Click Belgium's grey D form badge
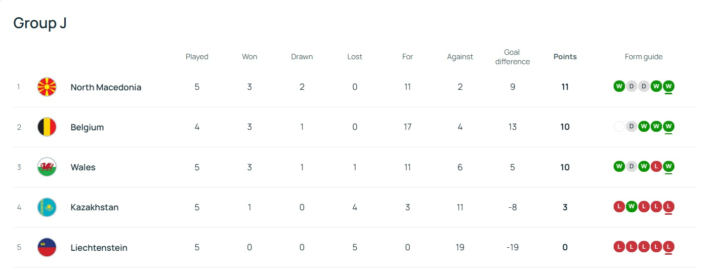Screen dimensions: 708x272 point(631,127)
